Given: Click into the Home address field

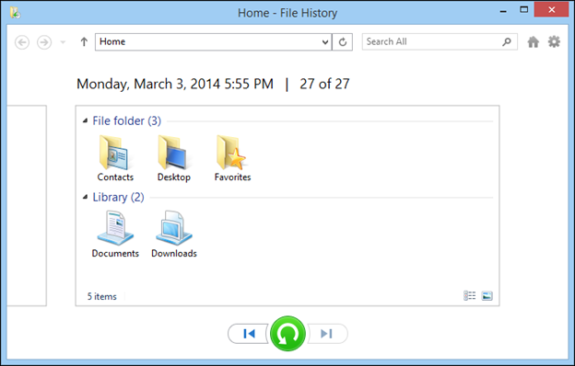Looking at the screenshot, I should click(x=214, y=42).
